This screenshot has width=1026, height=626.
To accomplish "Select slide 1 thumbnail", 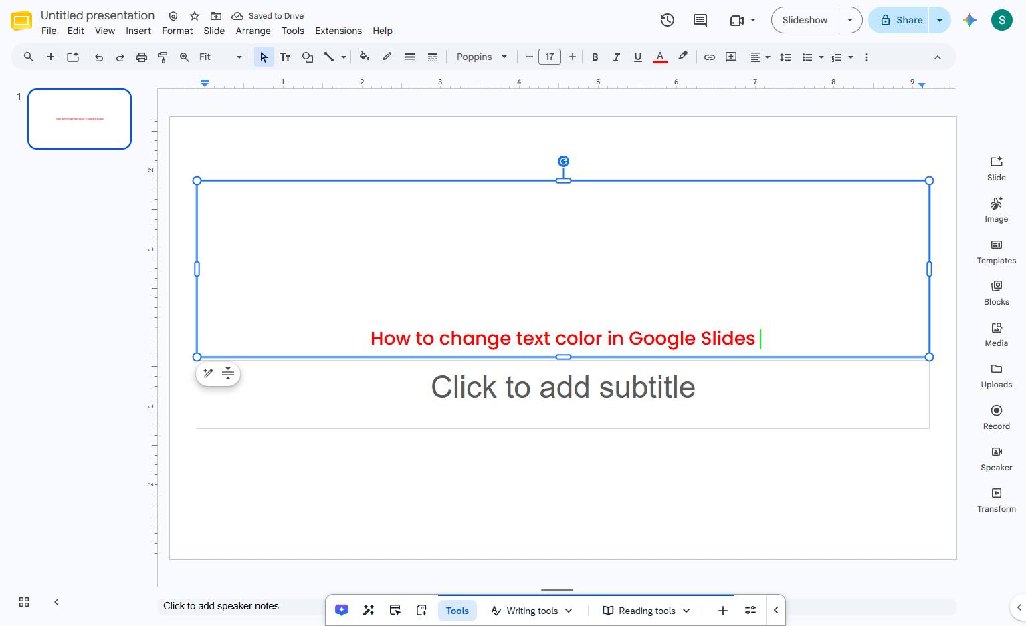I will point(80,119).
